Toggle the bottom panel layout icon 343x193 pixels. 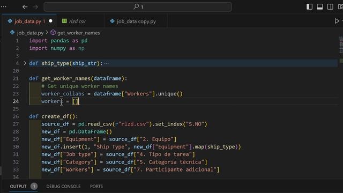click(x=320, y=7)
